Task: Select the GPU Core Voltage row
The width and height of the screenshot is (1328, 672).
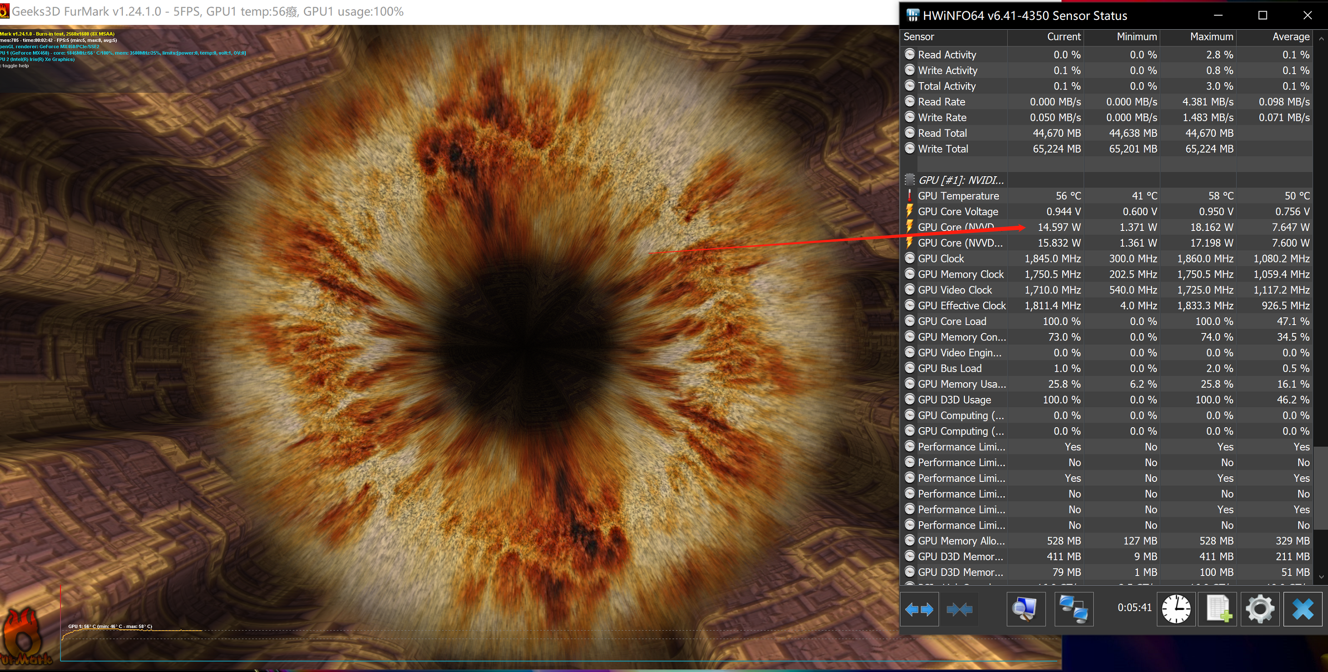Action: 958,211
